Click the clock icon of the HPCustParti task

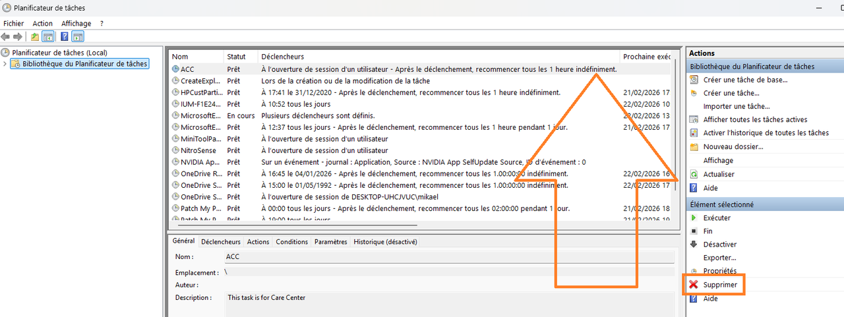point(175,92)
